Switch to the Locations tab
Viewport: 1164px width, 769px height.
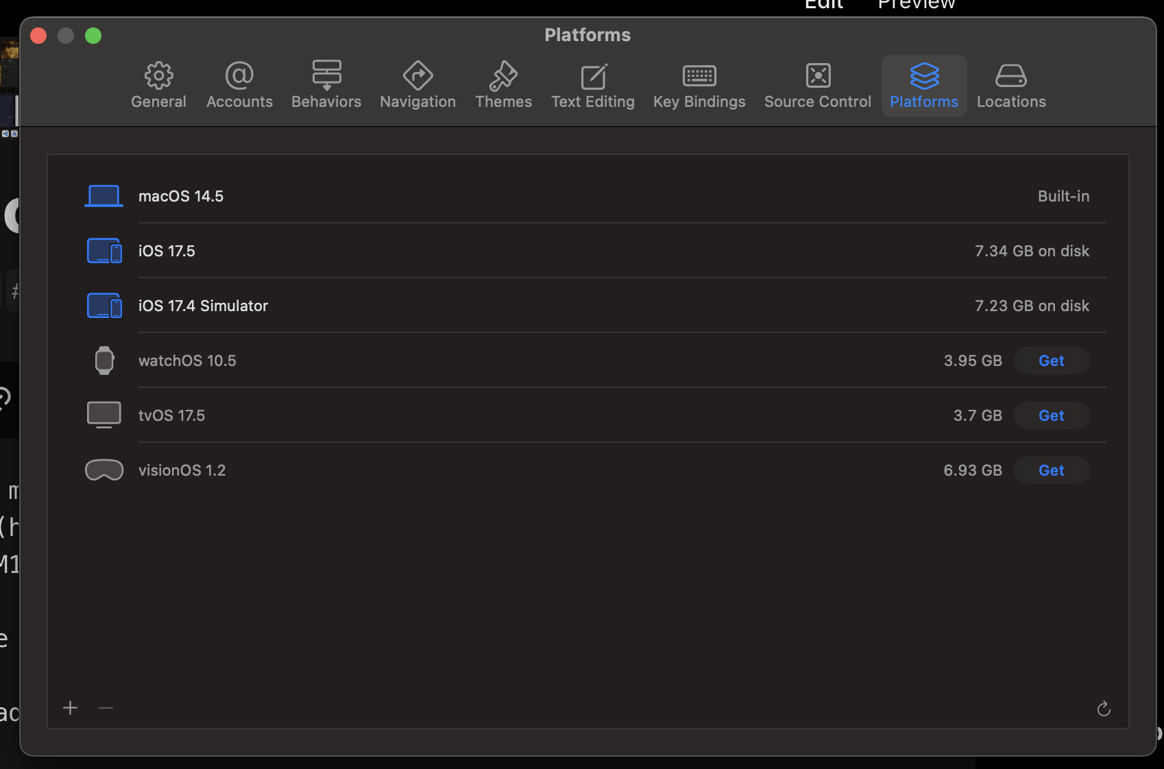tap(1011, 86)
